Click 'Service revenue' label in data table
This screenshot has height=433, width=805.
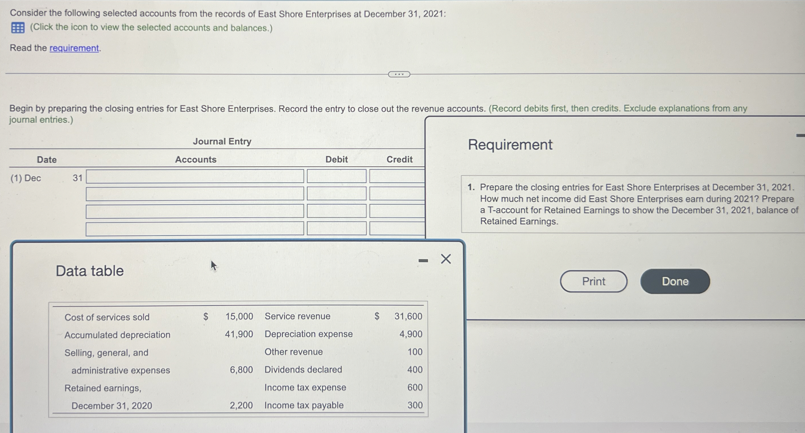point(298,316)
